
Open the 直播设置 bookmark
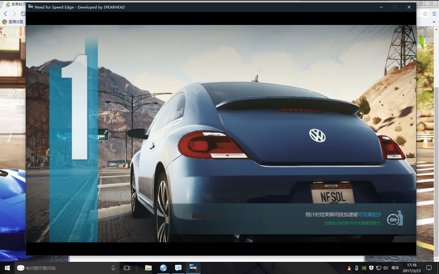coord(13,22)
